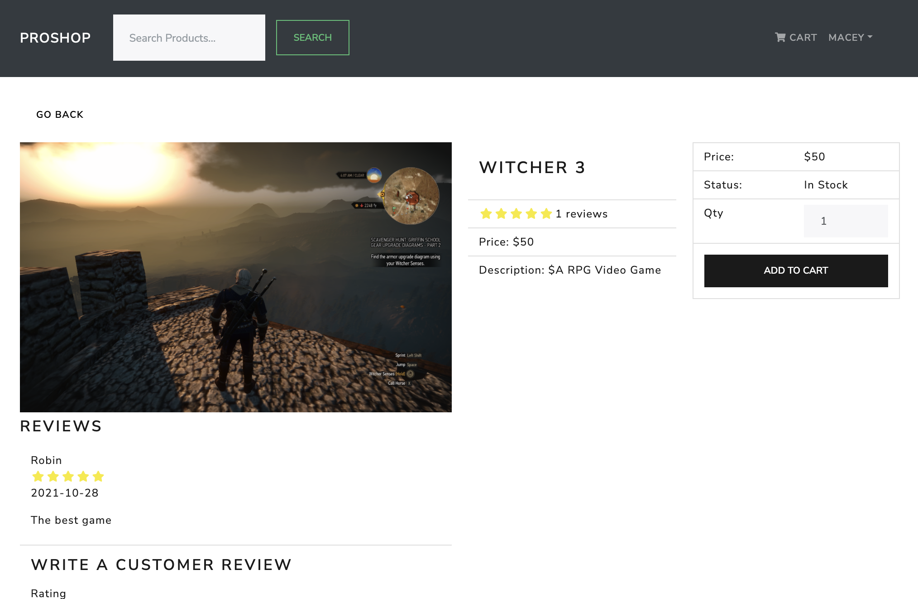Click last star in Robin's review
Viewport: 918px width, 599px height.
[x=98, y=477]
